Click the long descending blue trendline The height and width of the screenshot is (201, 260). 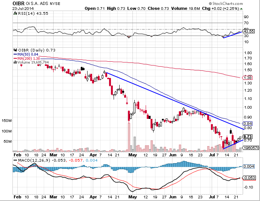(175, 101)
